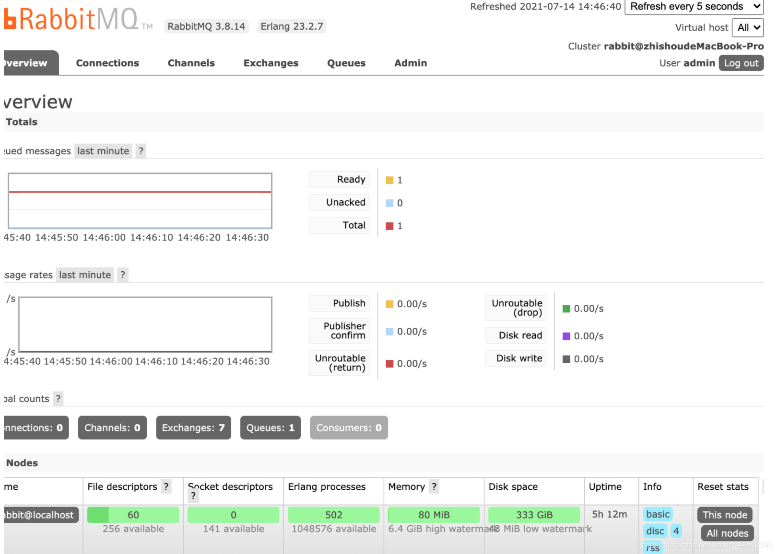777x554 pixels.
Task: Open help for global counts
Action: (x=58, y=399)
